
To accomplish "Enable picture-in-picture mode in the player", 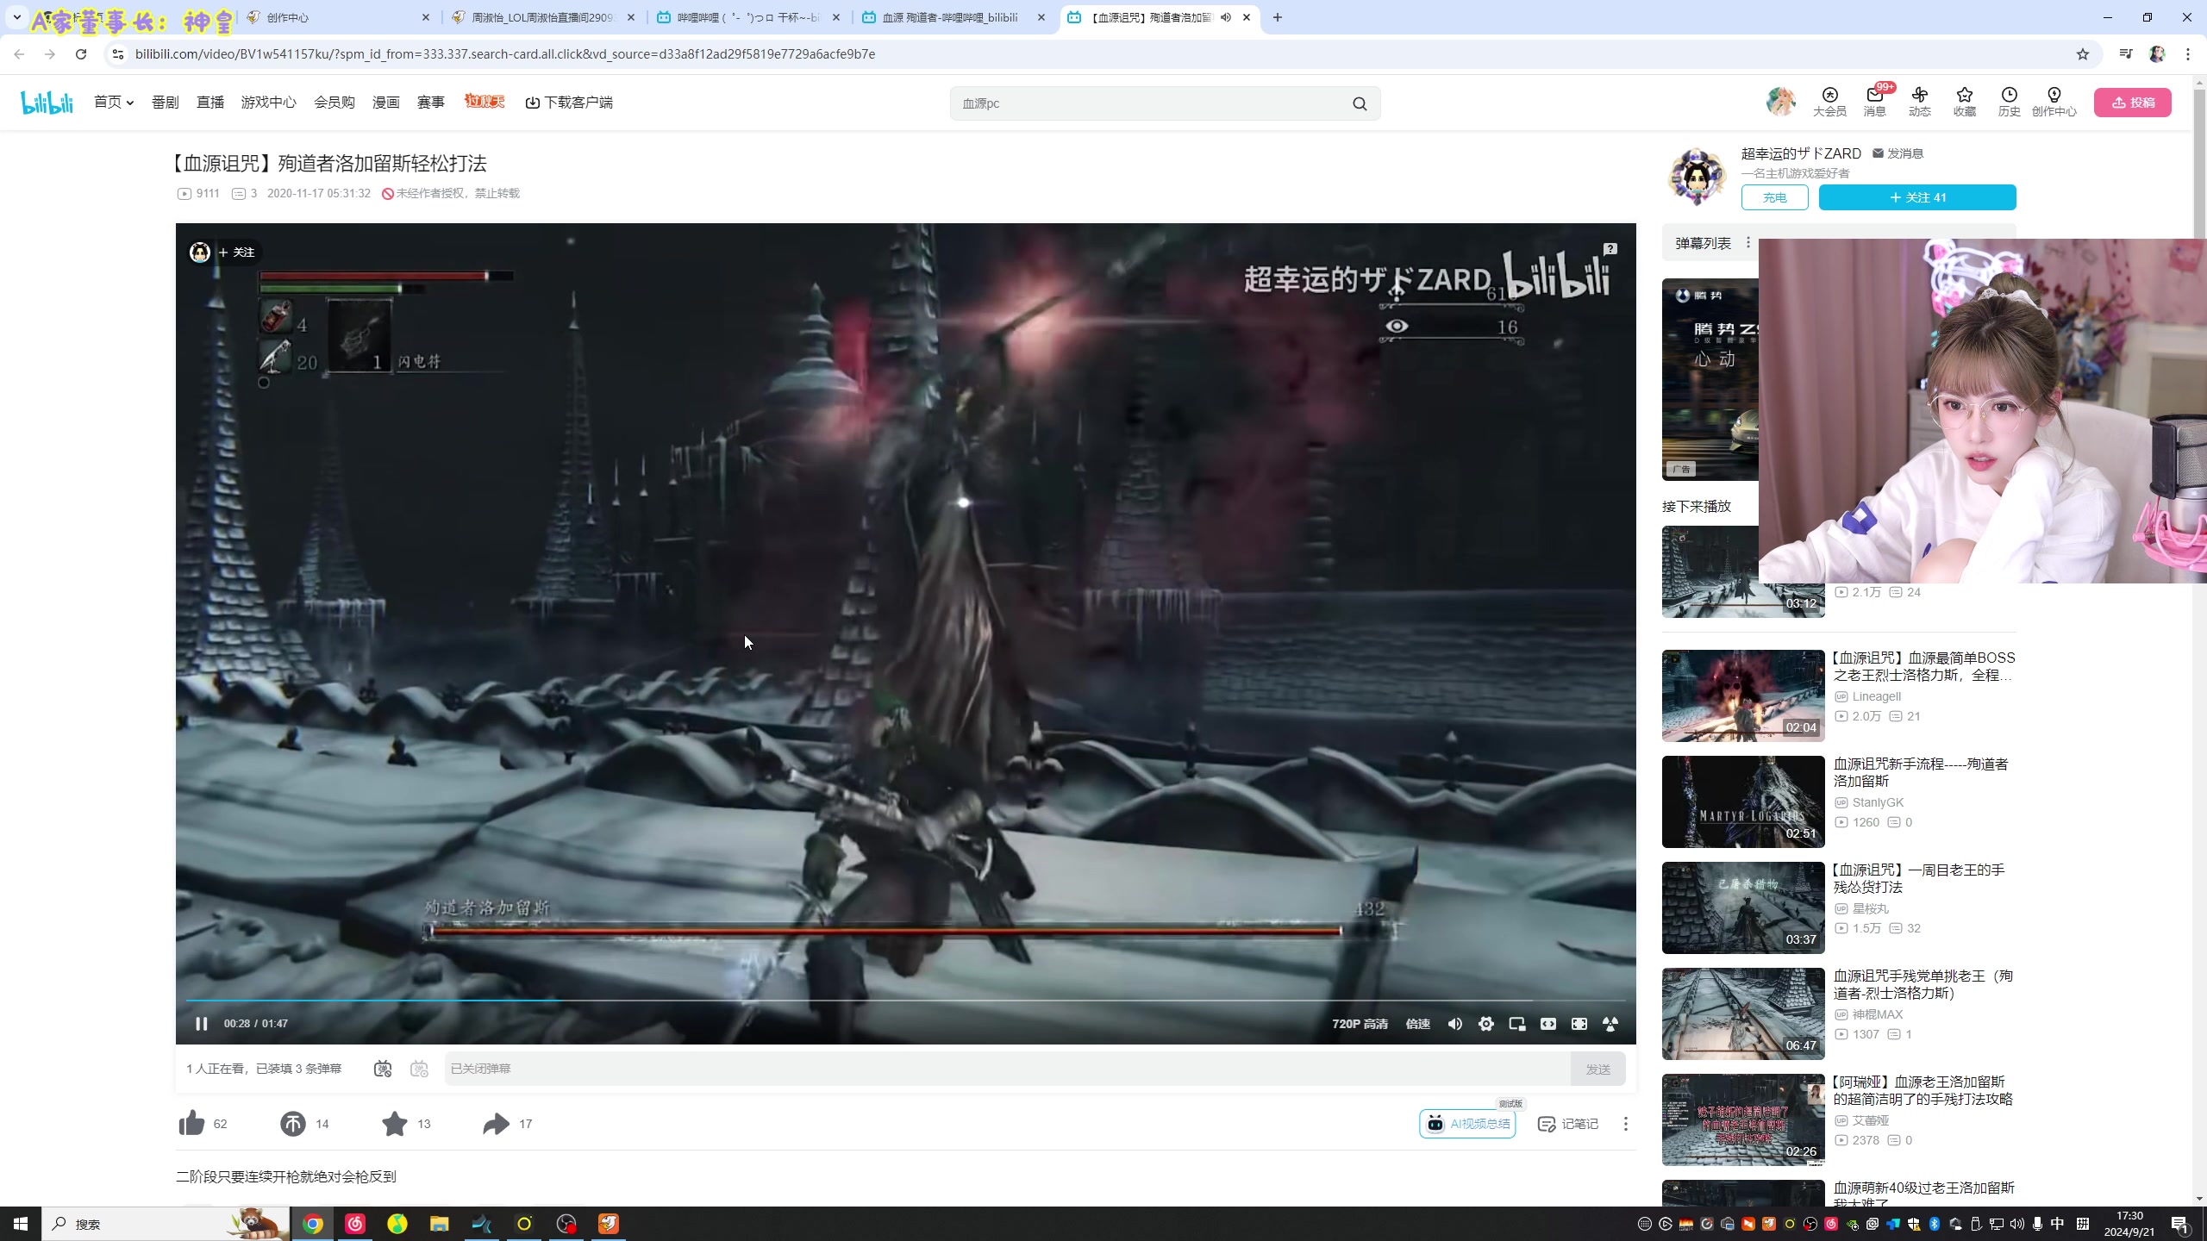I will [1517, 1024].
